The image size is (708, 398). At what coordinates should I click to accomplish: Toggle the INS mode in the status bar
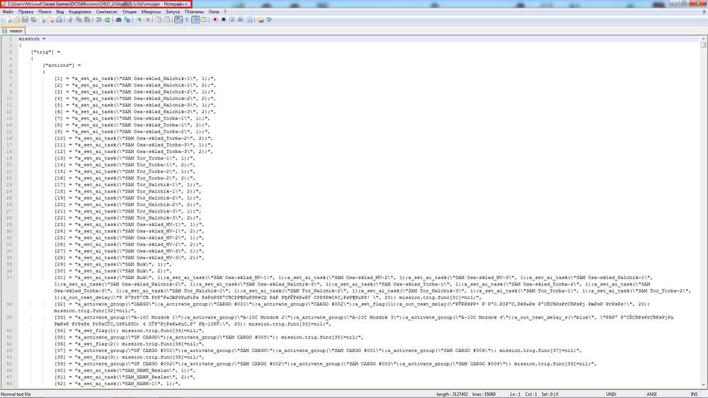[694, 394]
